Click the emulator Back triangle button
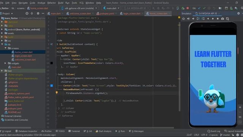243x137 pixels. coord(208,19)
